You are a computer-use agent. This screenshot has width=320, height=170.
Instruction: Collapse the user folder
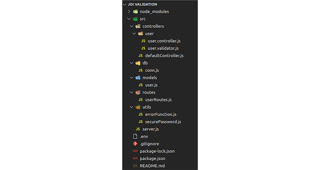point(134,33)
